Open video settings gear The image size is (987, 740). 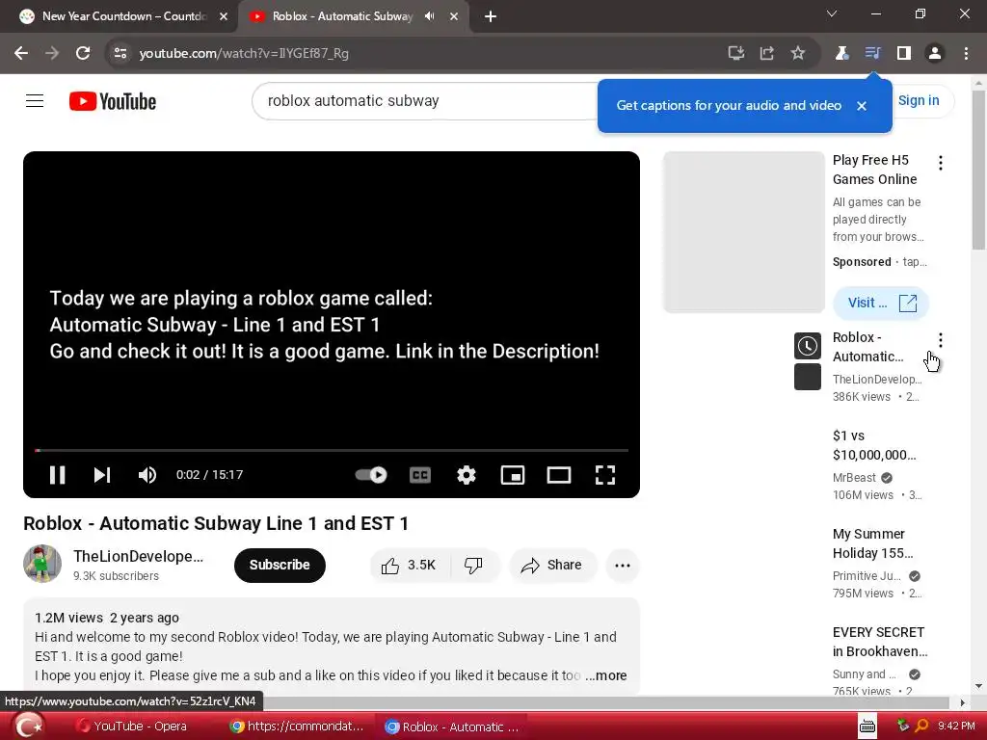tap(466, 475)
